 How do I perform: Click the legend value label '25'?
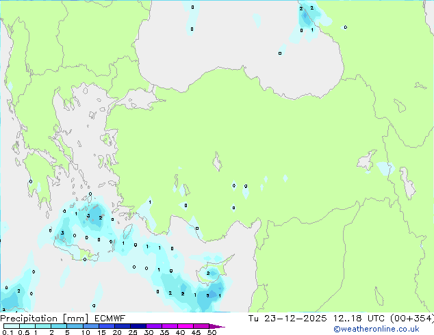pos(133,332)
